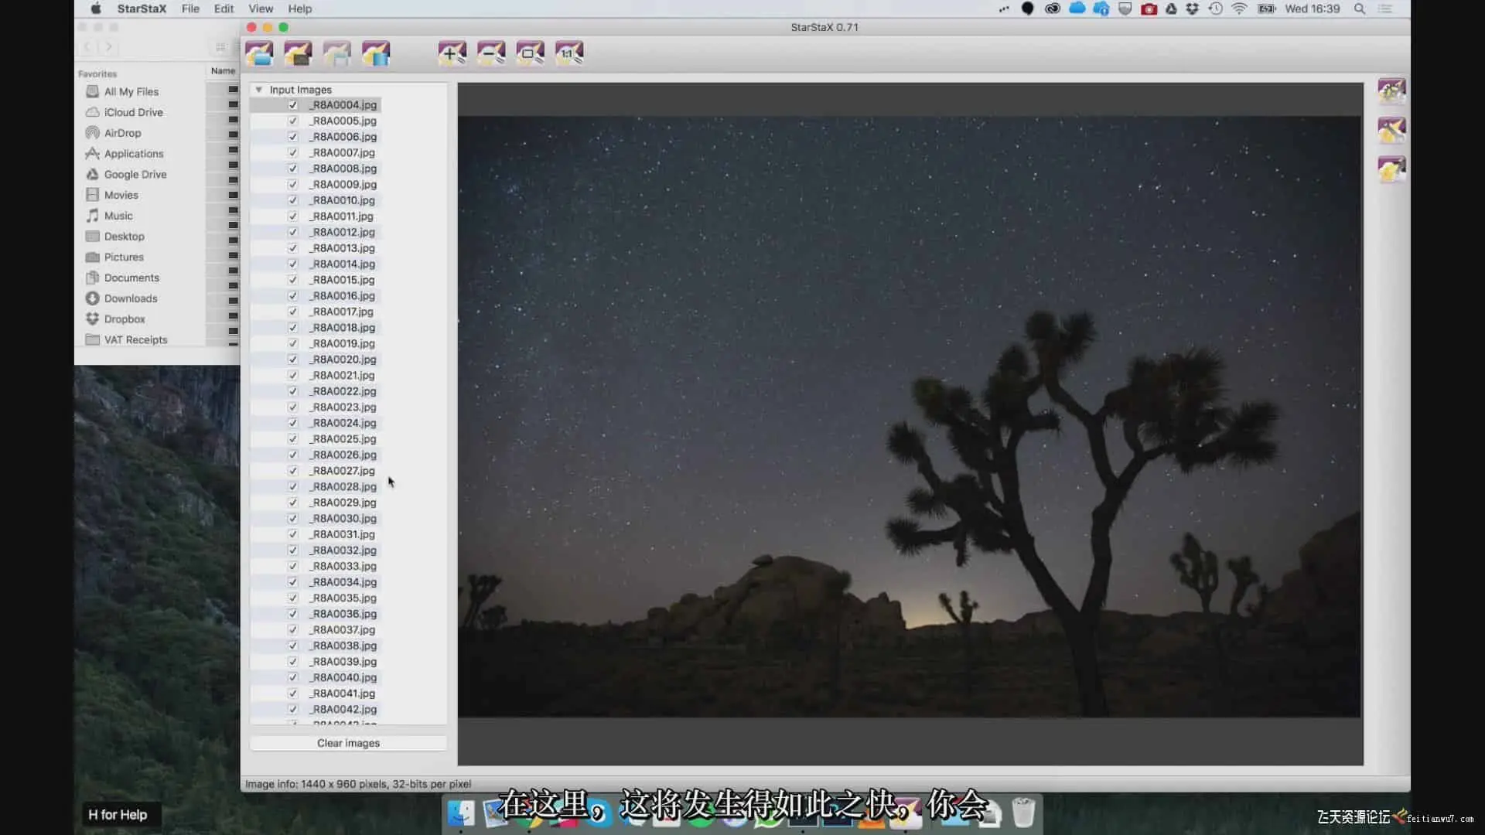Uncheck the _R8A0005.jpg checkbox

pos(293,121)
